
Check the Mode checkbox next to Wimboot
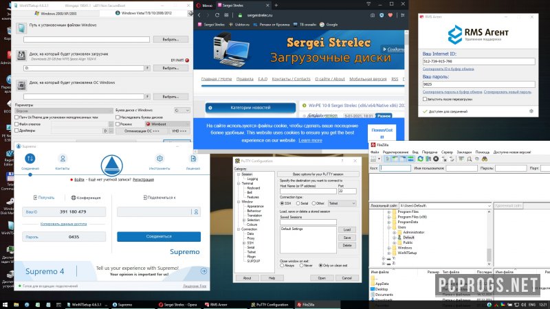[x=118, y=124]
